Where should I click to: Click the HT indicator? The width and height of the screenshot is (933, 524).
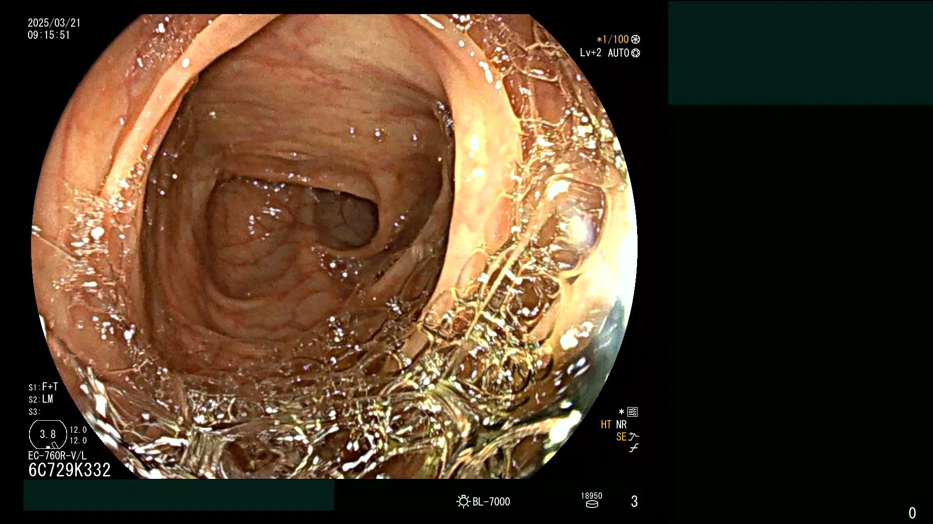tap(606, 425)
